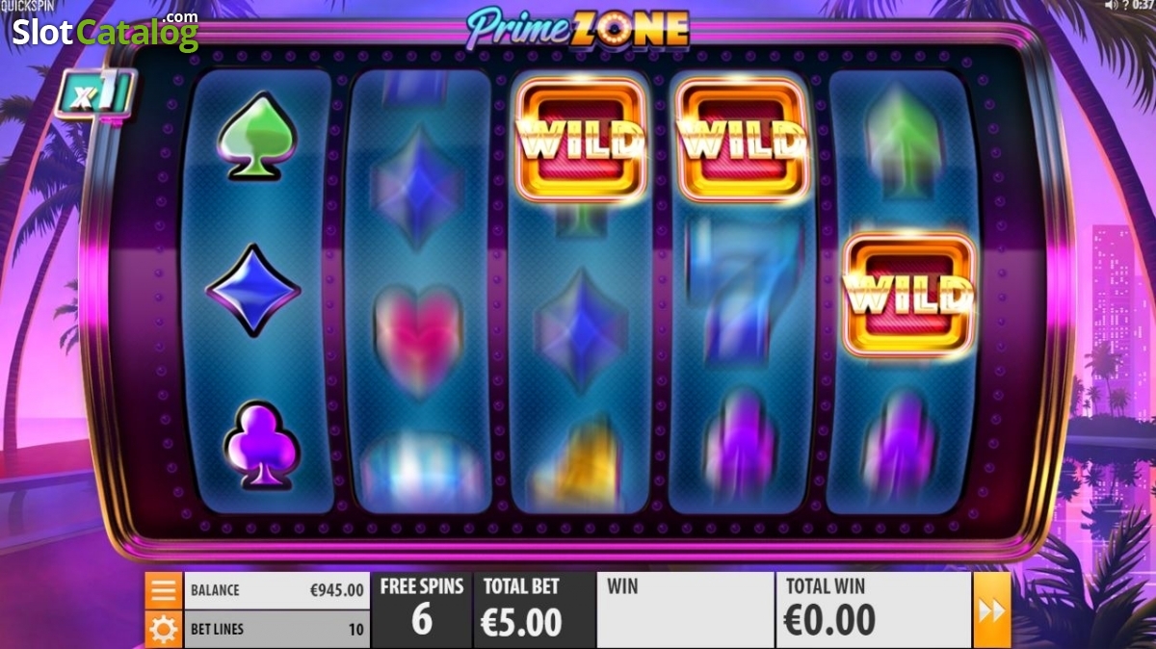This screenshot has height=649, width=1156.
Task: Click the WILD symbol on the third reel
Action: [x=581, y=139]
